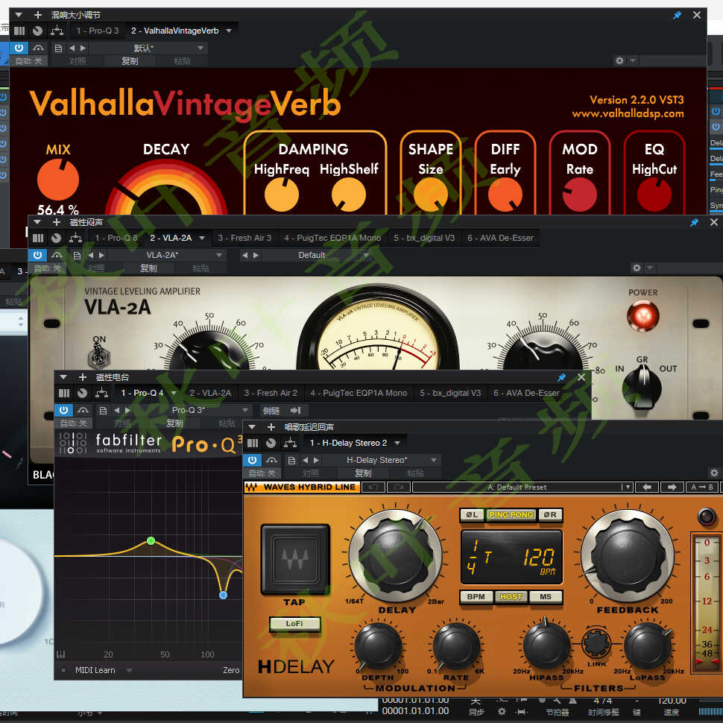Pin the ValhallaVintageVerb window
Viewport: 723px width, 723px height.
coord(677,15)
